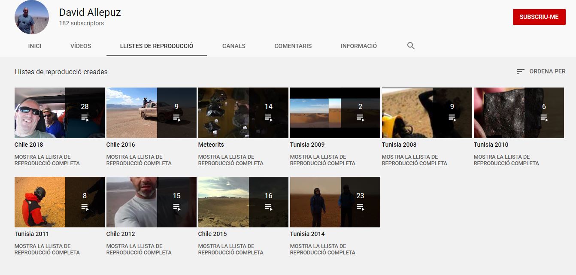Open the Chile 2012 playlist title

[121, 234]
